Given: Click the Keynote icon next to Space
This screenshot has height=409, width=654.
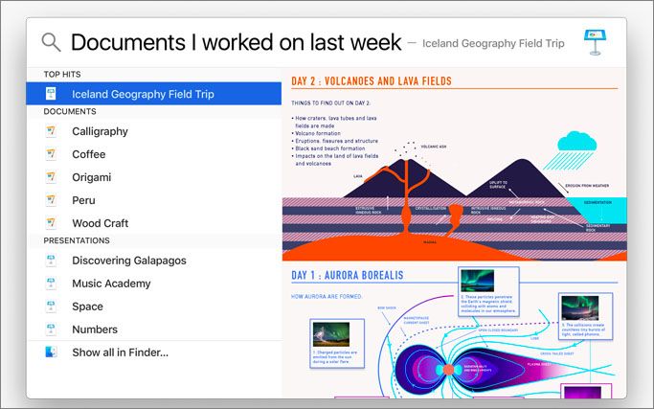Looking at the screenshot, I should pyautogui.click(x=51, y=306).
